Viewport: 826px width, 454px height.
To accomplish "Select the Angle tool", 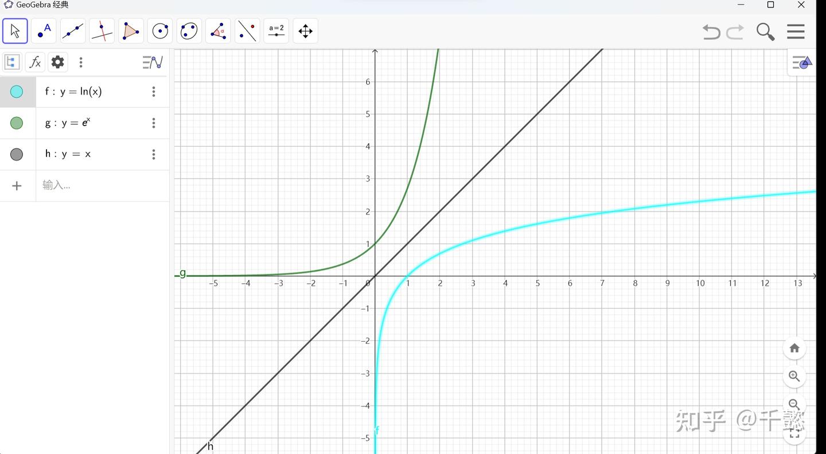I will point(218,31).
